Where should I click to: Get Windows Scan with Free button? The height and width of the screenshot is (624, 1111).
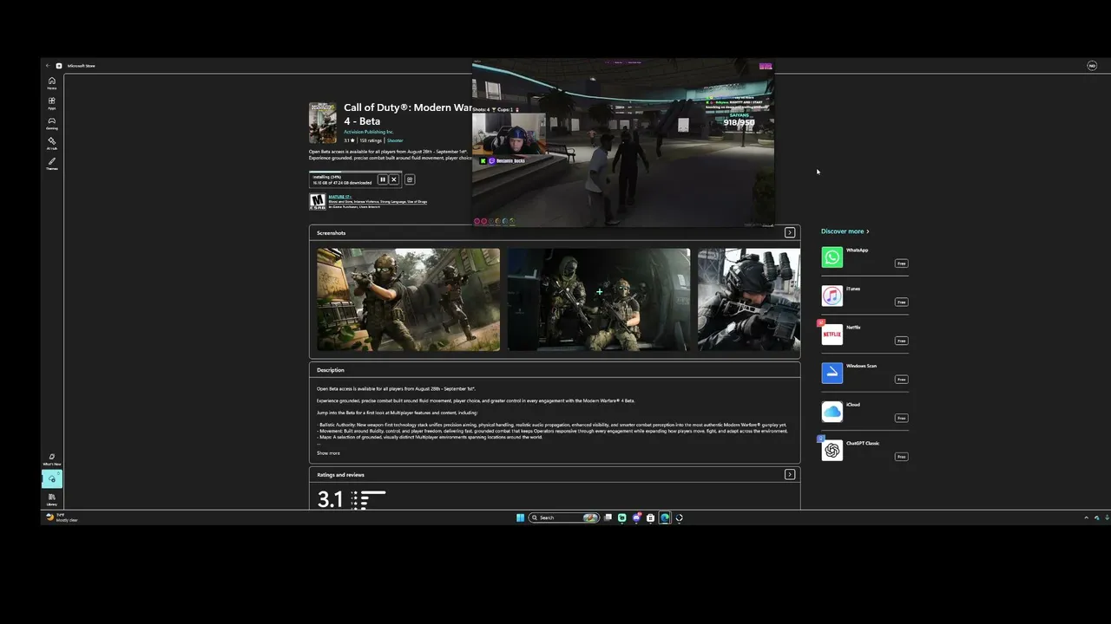click(x=902, y=380)
